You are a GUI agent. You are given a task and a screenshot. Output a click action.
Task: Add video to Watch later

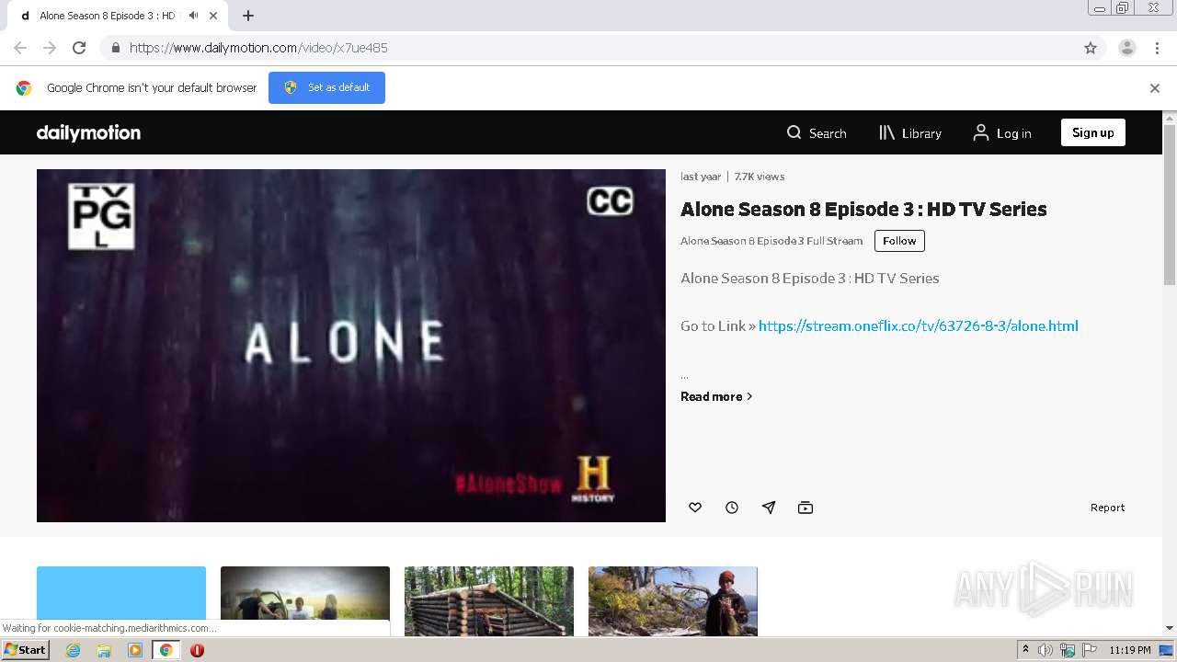click(x=732, y=508)
